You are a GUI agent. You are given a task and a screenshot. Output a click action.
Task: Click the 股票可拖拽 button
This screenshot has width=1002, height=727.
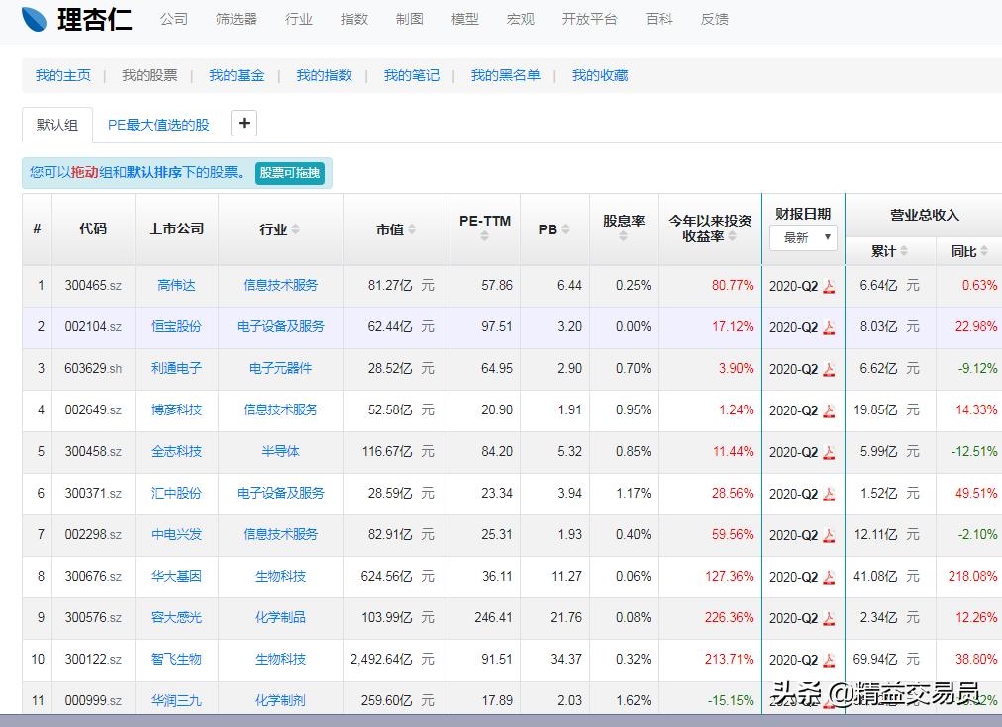point(290,173)
